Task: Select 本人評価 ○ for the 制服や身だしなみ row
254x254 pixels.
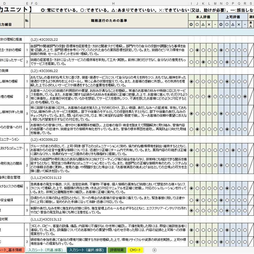Action: (197, 211)
